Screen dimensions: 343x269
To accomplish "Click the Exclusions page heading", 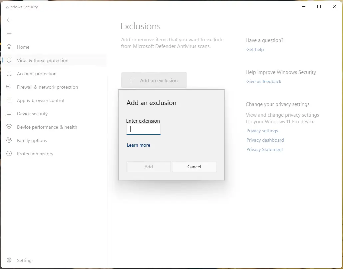I will pyautogui.click(x=141, y=26).
